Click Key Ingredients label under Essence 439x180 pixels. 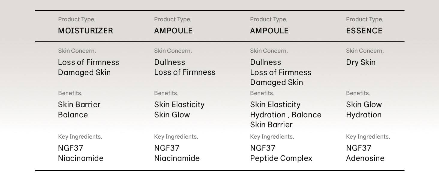coord(368,137)
